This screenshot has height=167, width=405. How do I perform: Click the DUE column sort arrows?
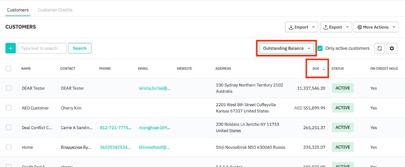pyautogui.click(x=324, y=69)
